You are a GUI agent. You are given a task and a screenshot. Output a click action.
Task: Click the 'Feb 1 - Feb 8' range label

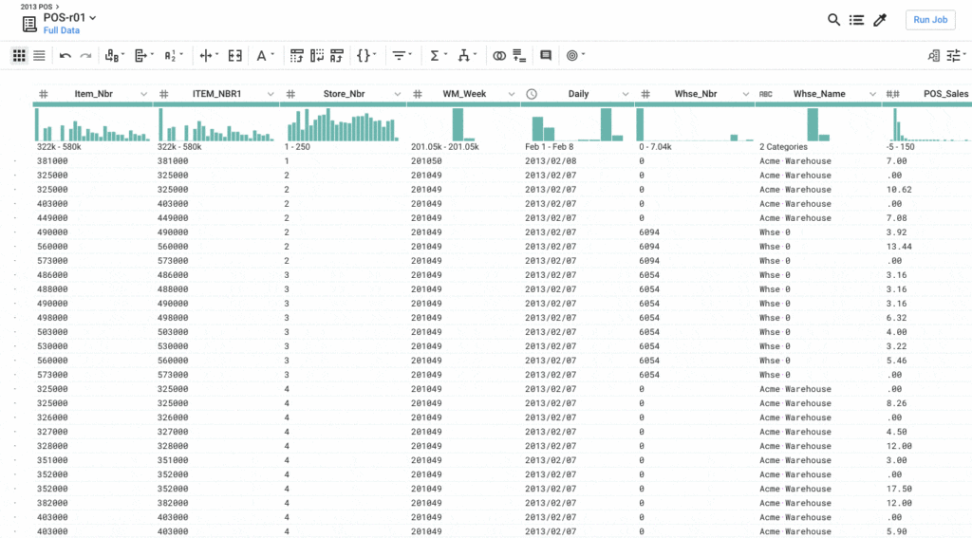pyautogui.click(x=550, y=147)
